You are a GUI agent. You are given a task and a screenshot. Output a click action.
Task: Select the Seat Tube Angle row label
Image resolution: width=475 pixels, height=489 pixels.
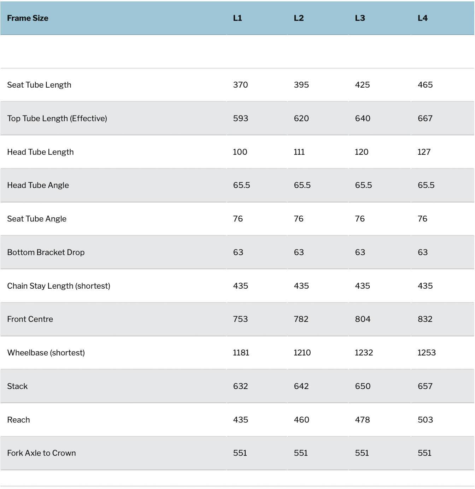point(37,219)
